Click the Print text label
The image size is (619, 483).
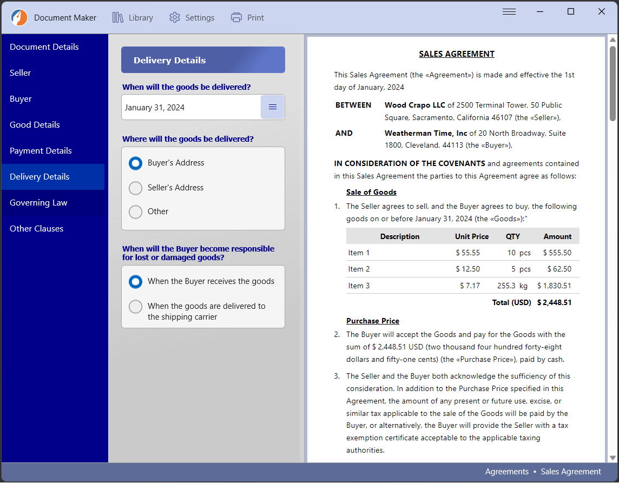tap(255, 18)
